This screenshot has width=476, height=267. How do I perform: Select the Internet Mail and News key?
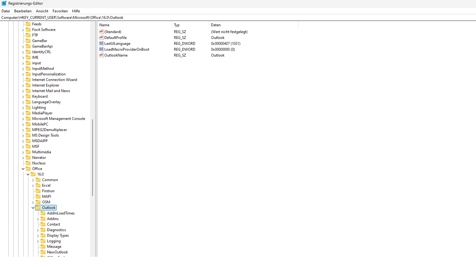tap(51, 91)
